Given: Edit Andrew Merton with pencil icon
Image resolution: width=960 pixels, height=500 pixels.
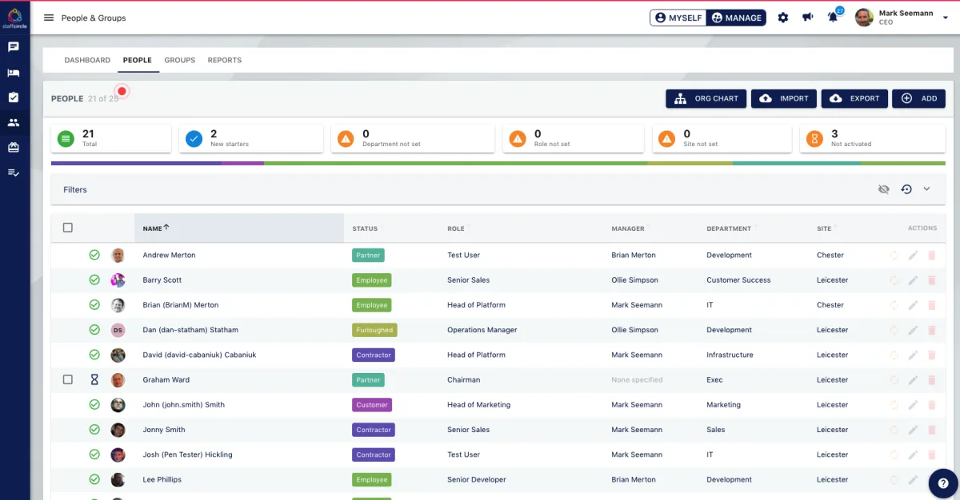Looking at the screenshot, I should [913, 256].
